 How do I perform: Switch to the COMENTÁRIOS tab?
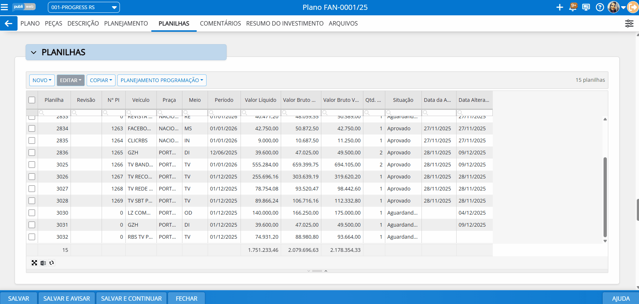click(x=220, y=23)
